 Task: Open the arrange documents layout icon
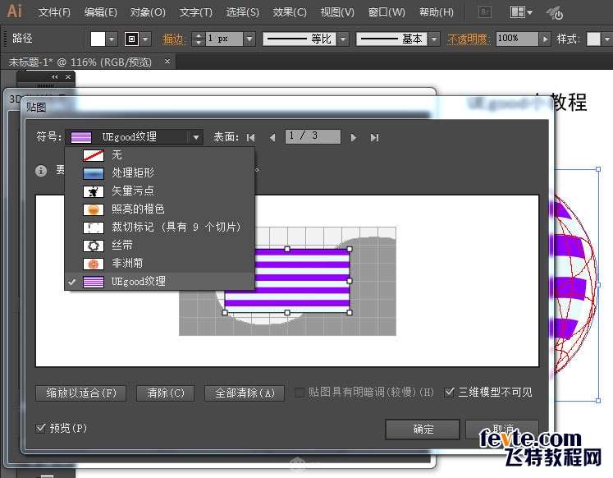click(x=517, y=12)
